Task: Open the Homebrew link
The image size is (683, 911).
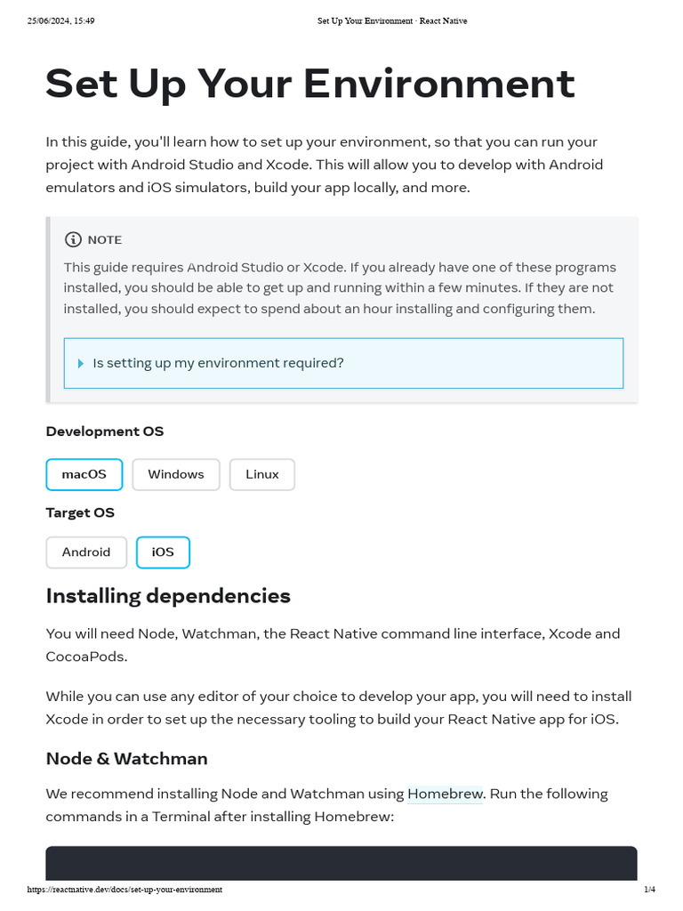Action: 445,793
